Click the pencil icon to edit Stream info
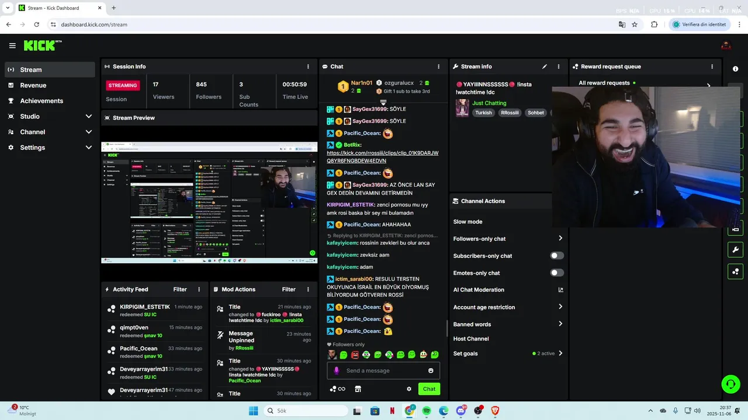748x420 pixels. (x=545, y=66)
